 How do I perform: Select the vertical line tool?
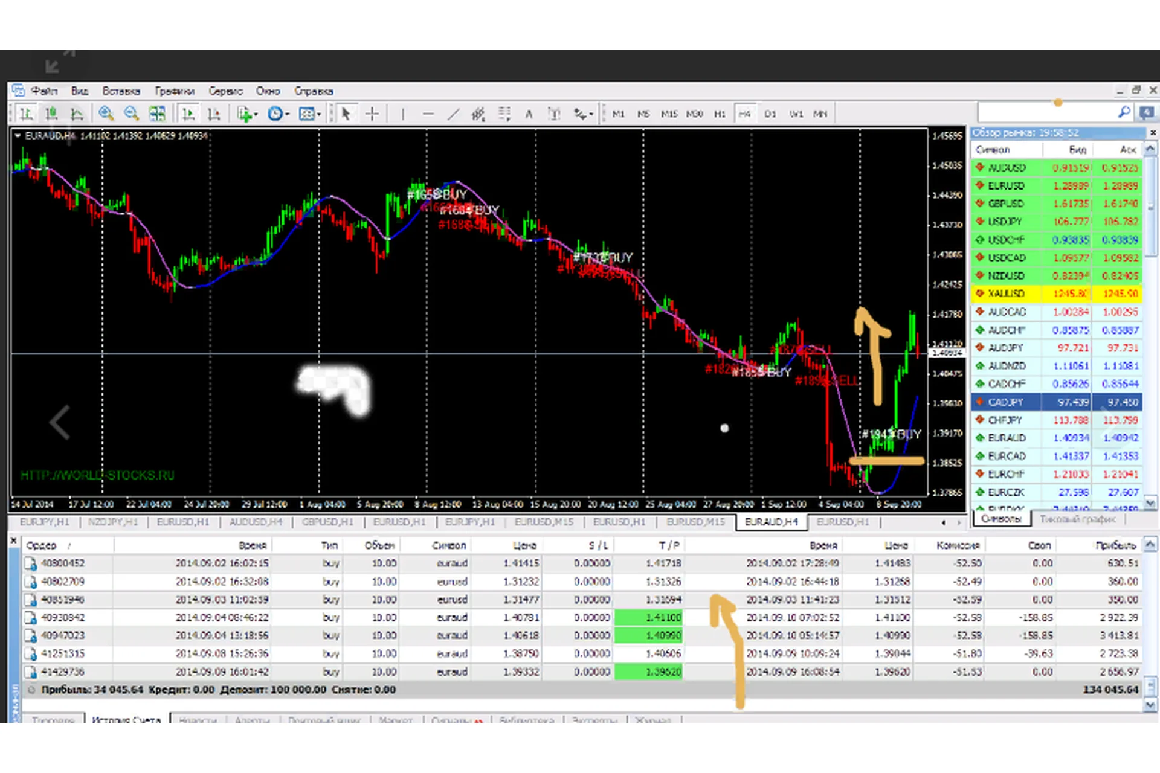[x=402, y=114]
